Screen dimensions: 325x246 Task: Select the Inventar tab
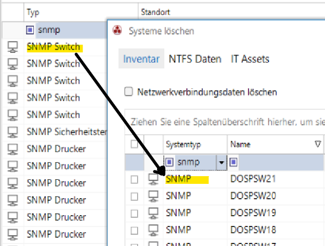point(141,59)
